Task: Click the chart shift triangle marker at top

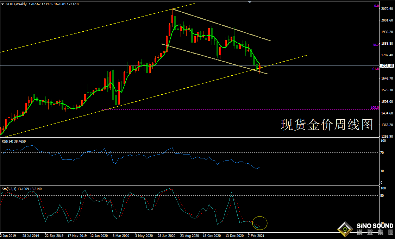Action: click(250, 2)
